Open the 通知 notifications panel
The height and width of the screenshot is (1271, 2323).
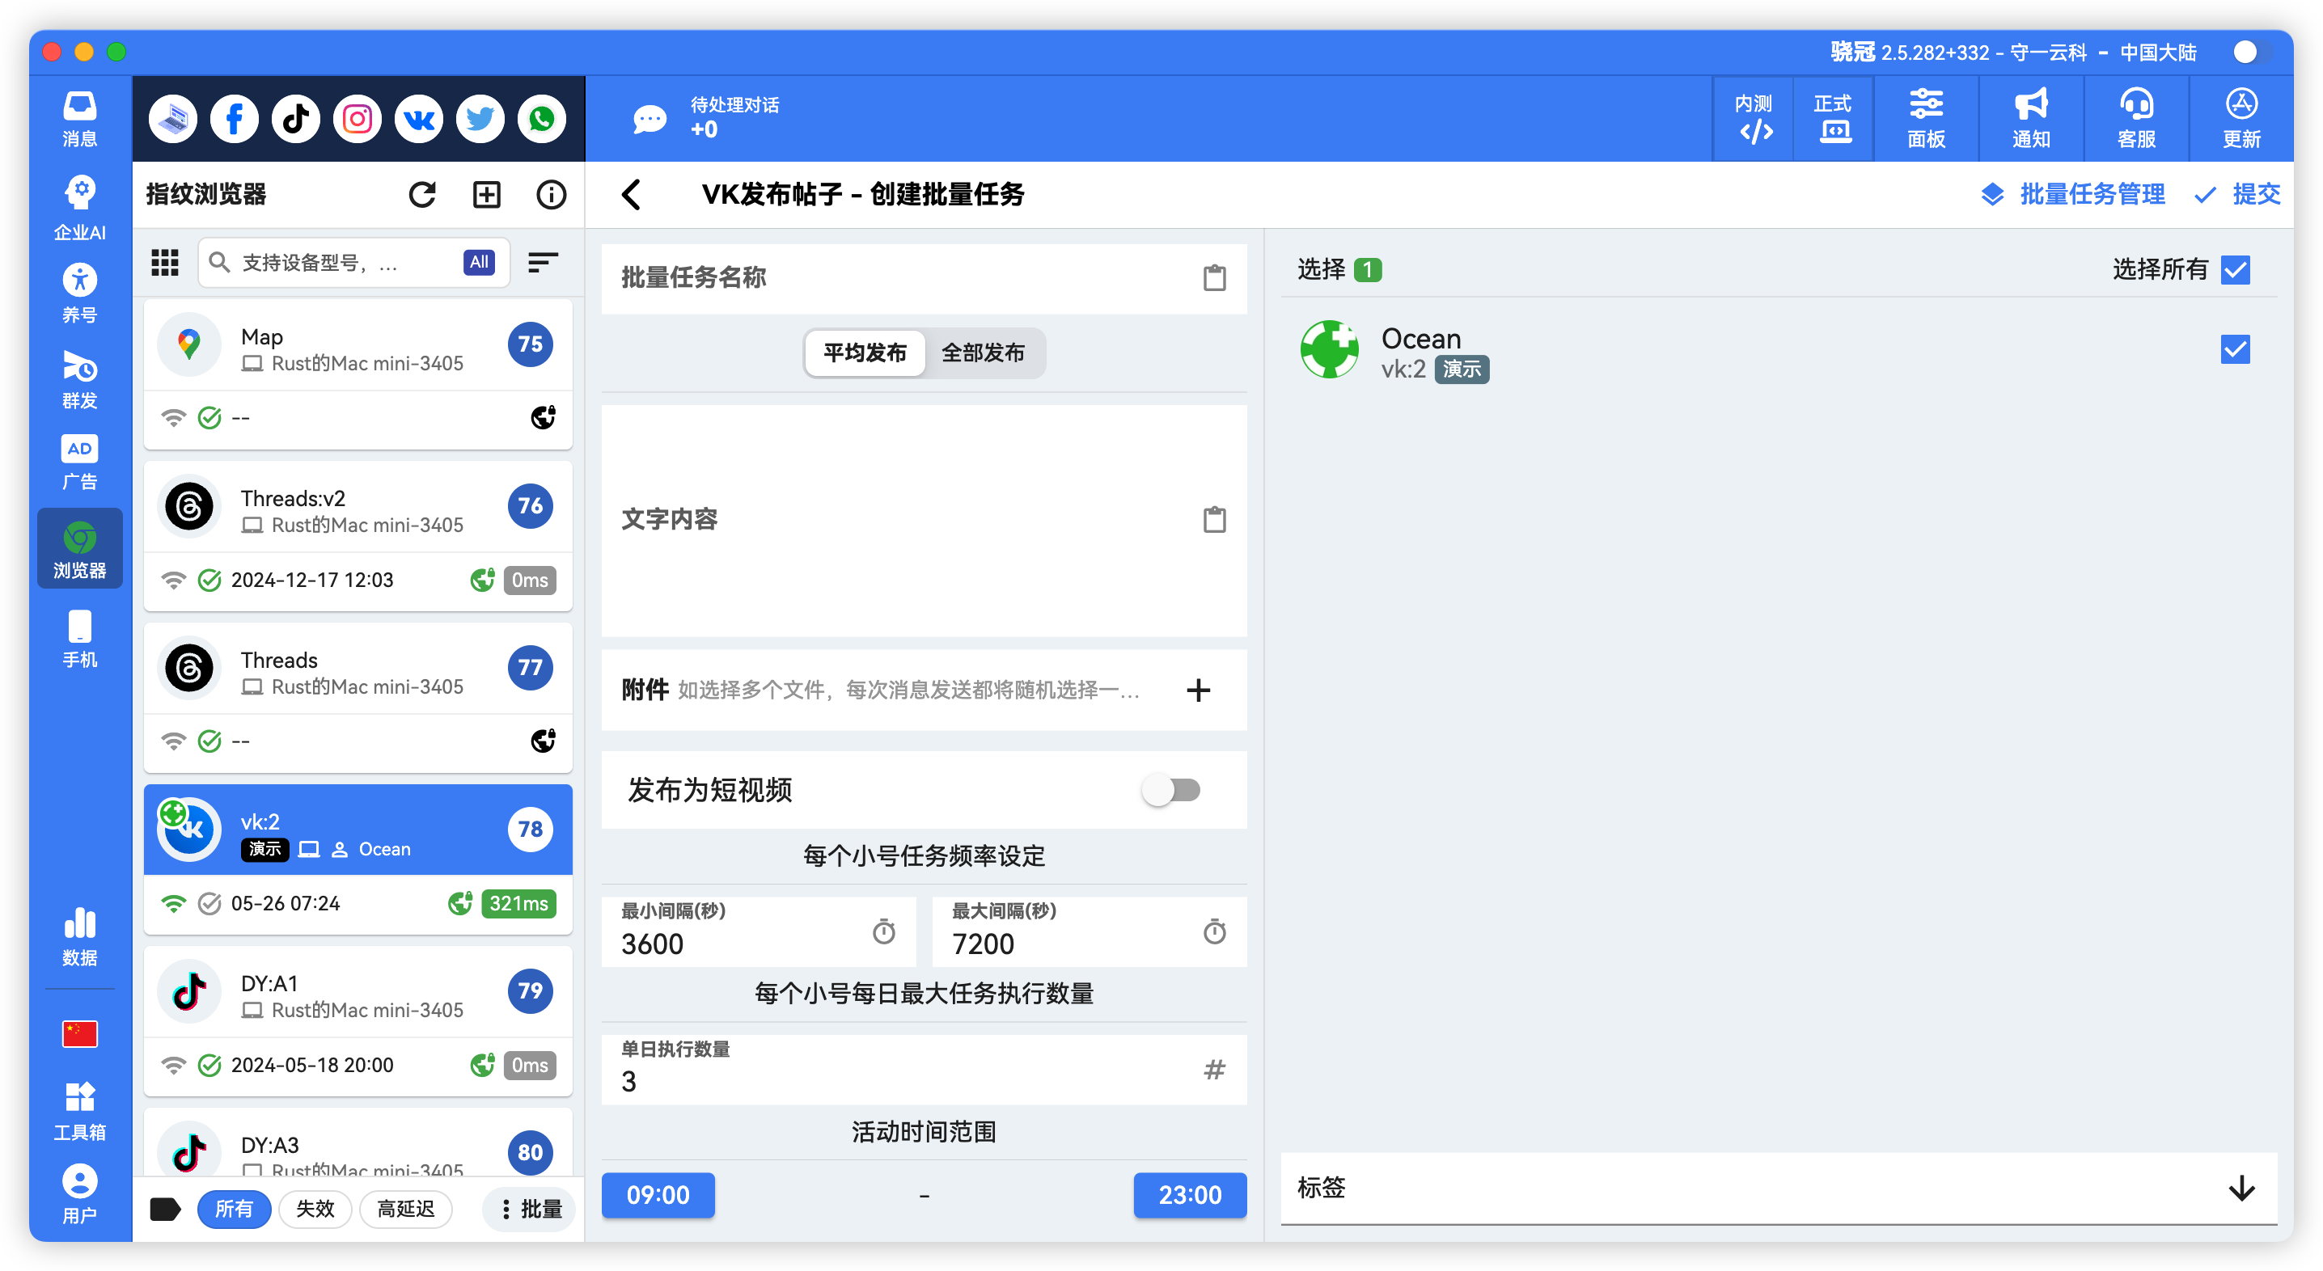click(2029, 118)
